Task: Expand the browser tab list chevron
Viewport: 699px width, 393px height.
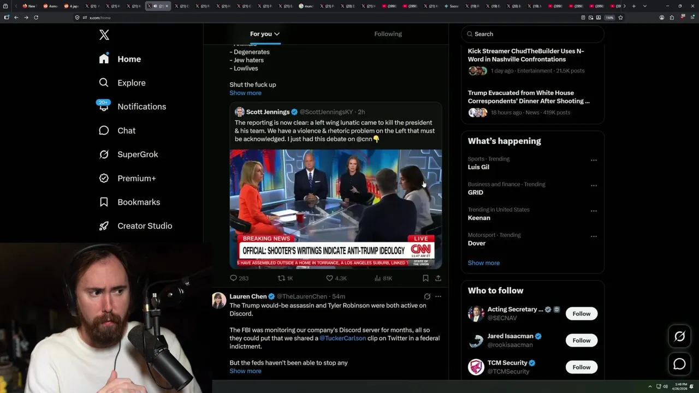Action: coord(645,6)
